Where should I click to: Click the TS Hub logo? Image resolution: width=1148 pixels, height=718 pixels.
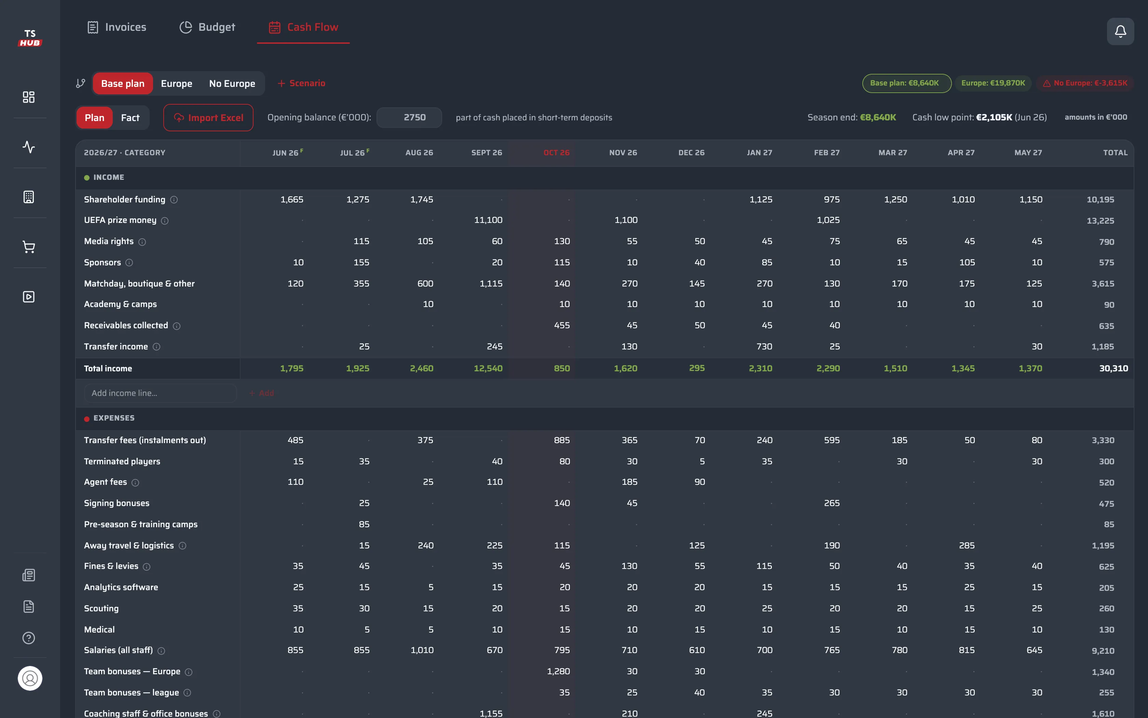point(30,38)
